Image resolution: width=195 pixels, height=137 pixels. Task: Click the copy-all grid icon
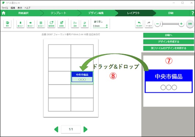tap(41, 24)
